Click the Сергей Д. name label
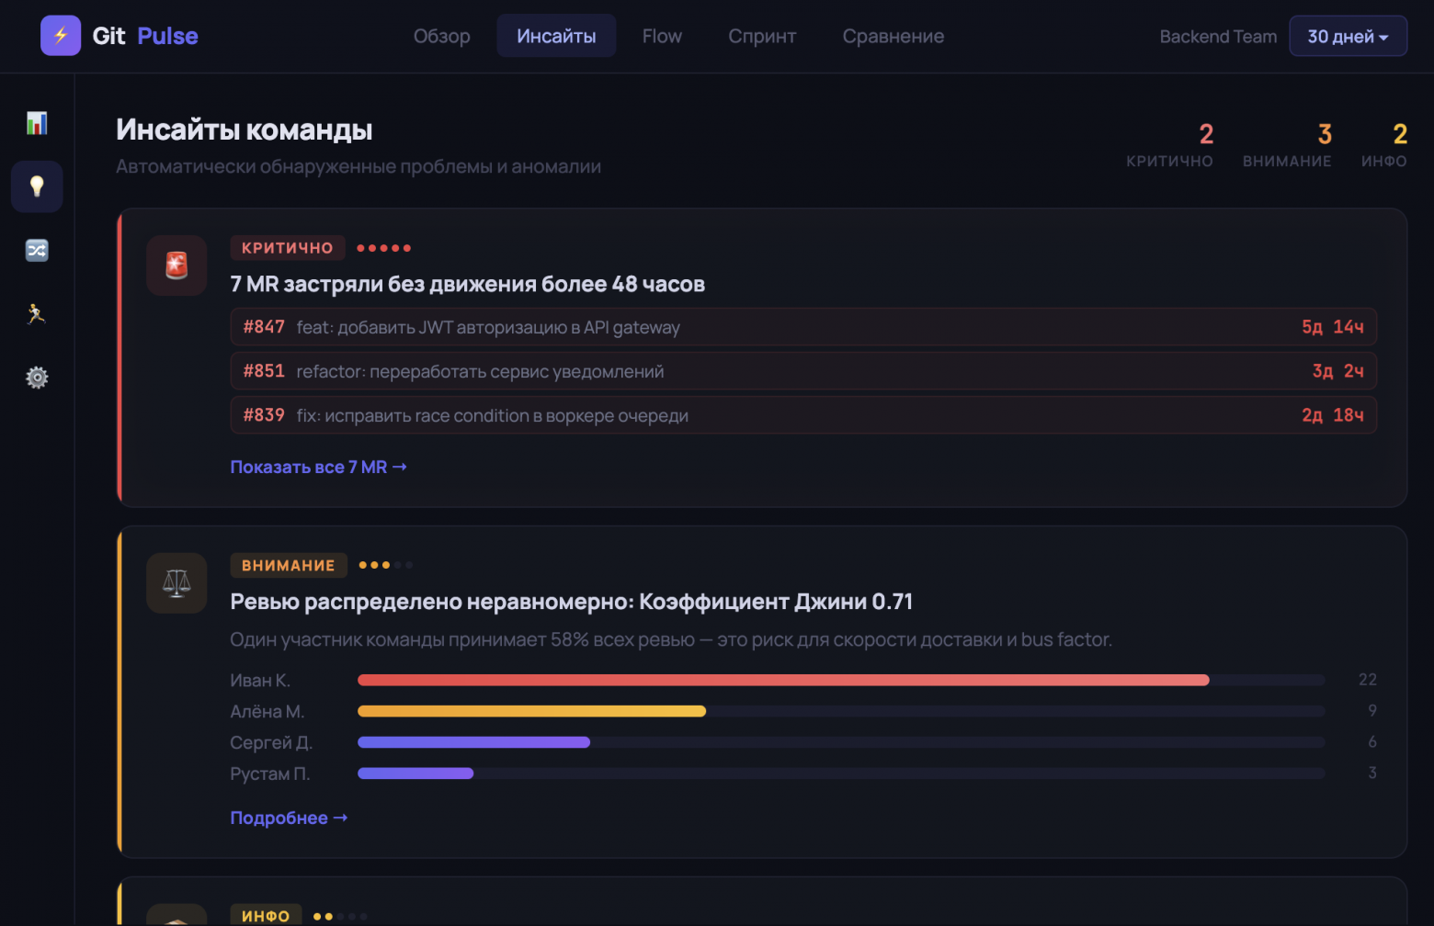Viewport: 1434px width, 926px height. 271,743
